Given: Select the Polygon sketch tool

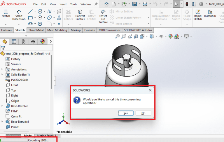Looking at the screenshot, I should [x=40, y=24].
